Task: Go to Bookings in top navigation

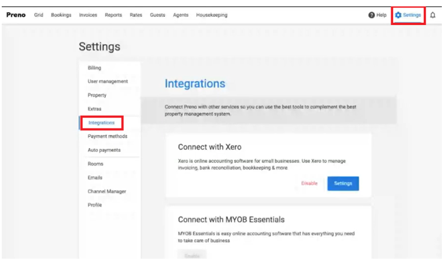Action: coord(61,15)
